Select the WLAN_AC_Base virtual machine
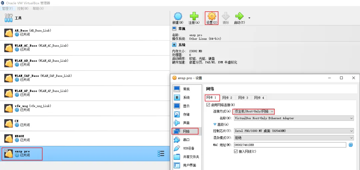Image resolution: width=360 pixels, height=170 pixels. [85, 48]
